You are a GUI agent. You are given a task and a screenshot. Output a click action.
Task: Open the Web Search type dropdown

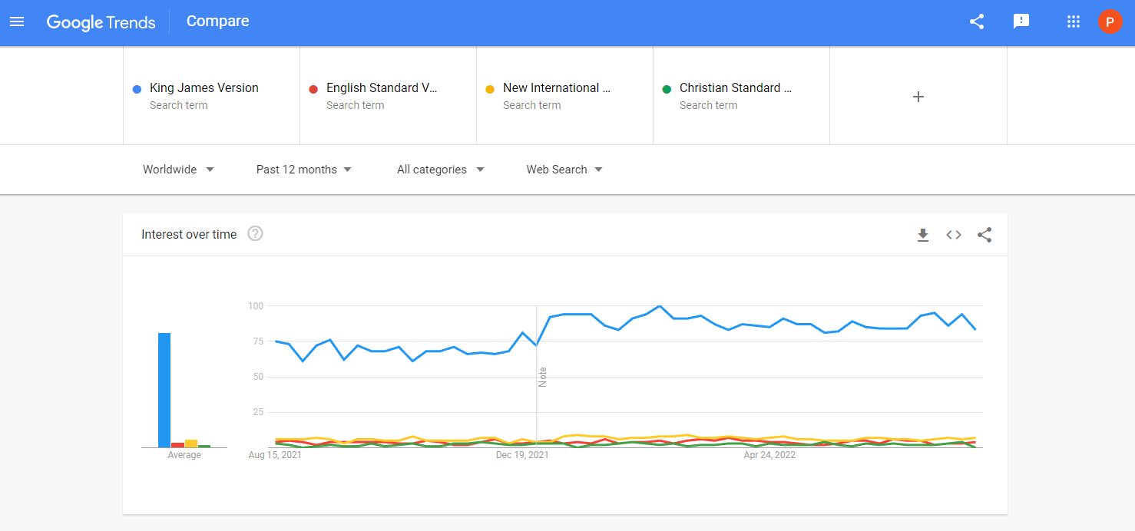(564, 170)
